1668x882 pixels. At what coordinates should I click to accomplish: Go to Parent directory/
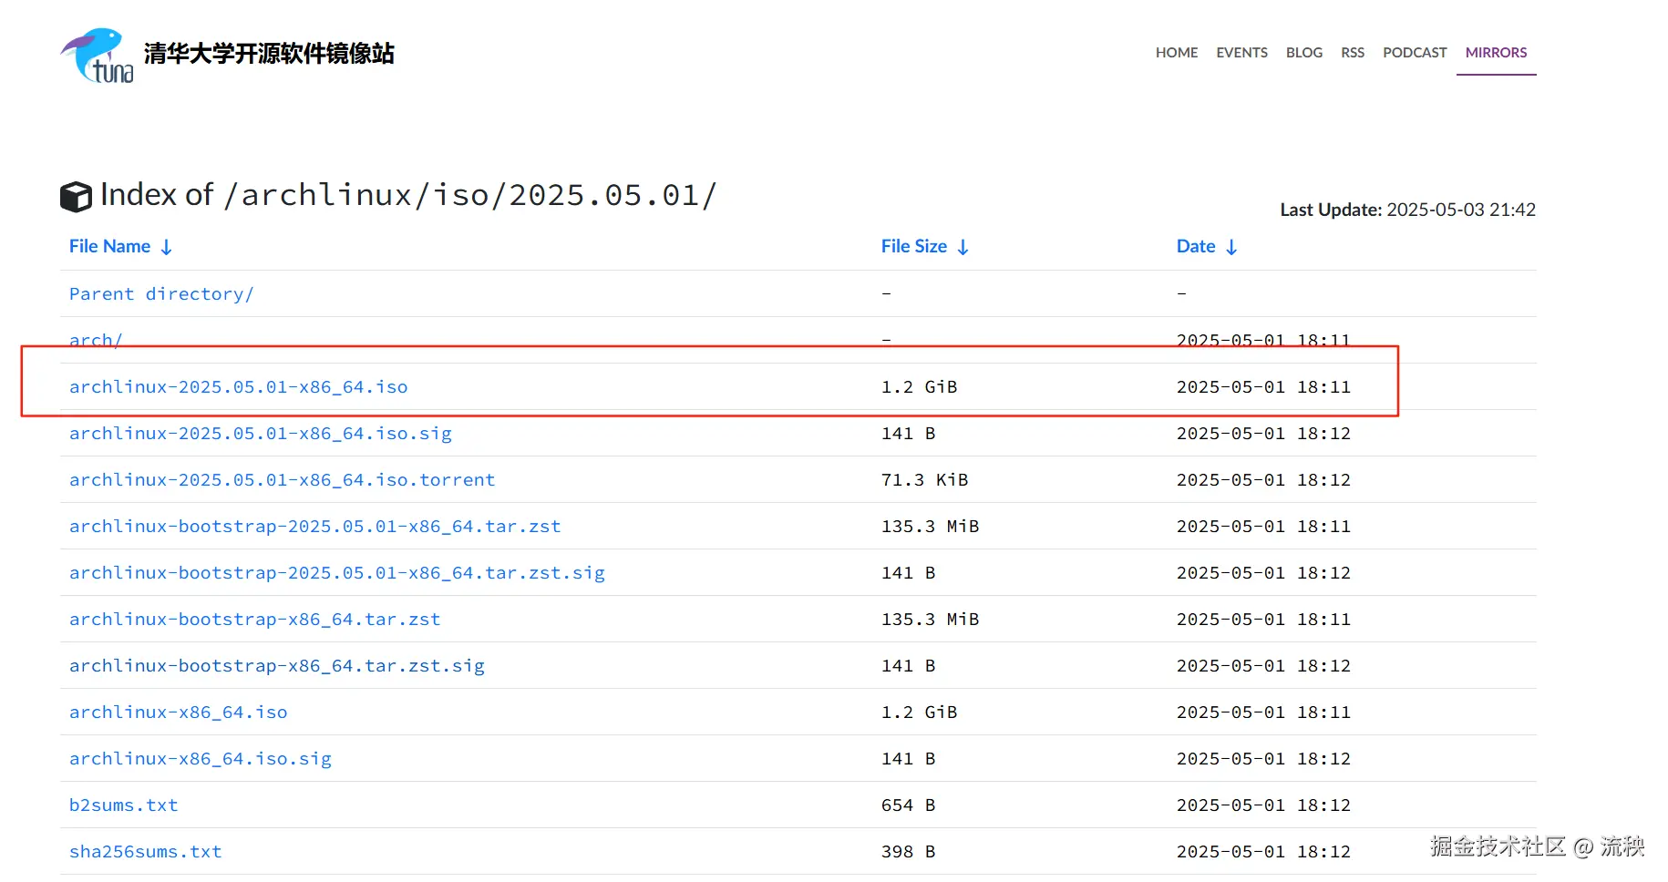click(x=161, y=293)
